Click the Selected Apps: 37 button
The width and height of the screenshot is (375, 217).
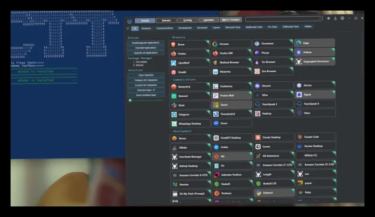(146, 90)
